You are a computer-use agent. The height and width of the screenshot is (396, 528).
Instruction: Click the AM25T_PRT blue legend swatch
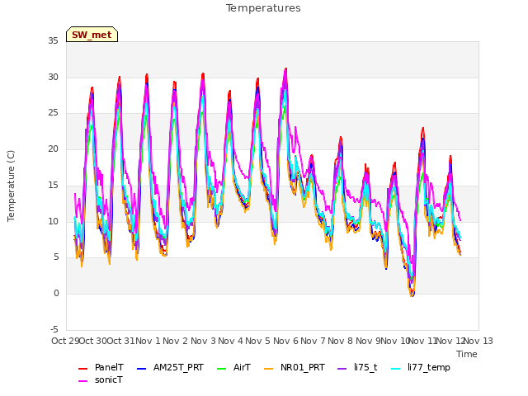141,369
